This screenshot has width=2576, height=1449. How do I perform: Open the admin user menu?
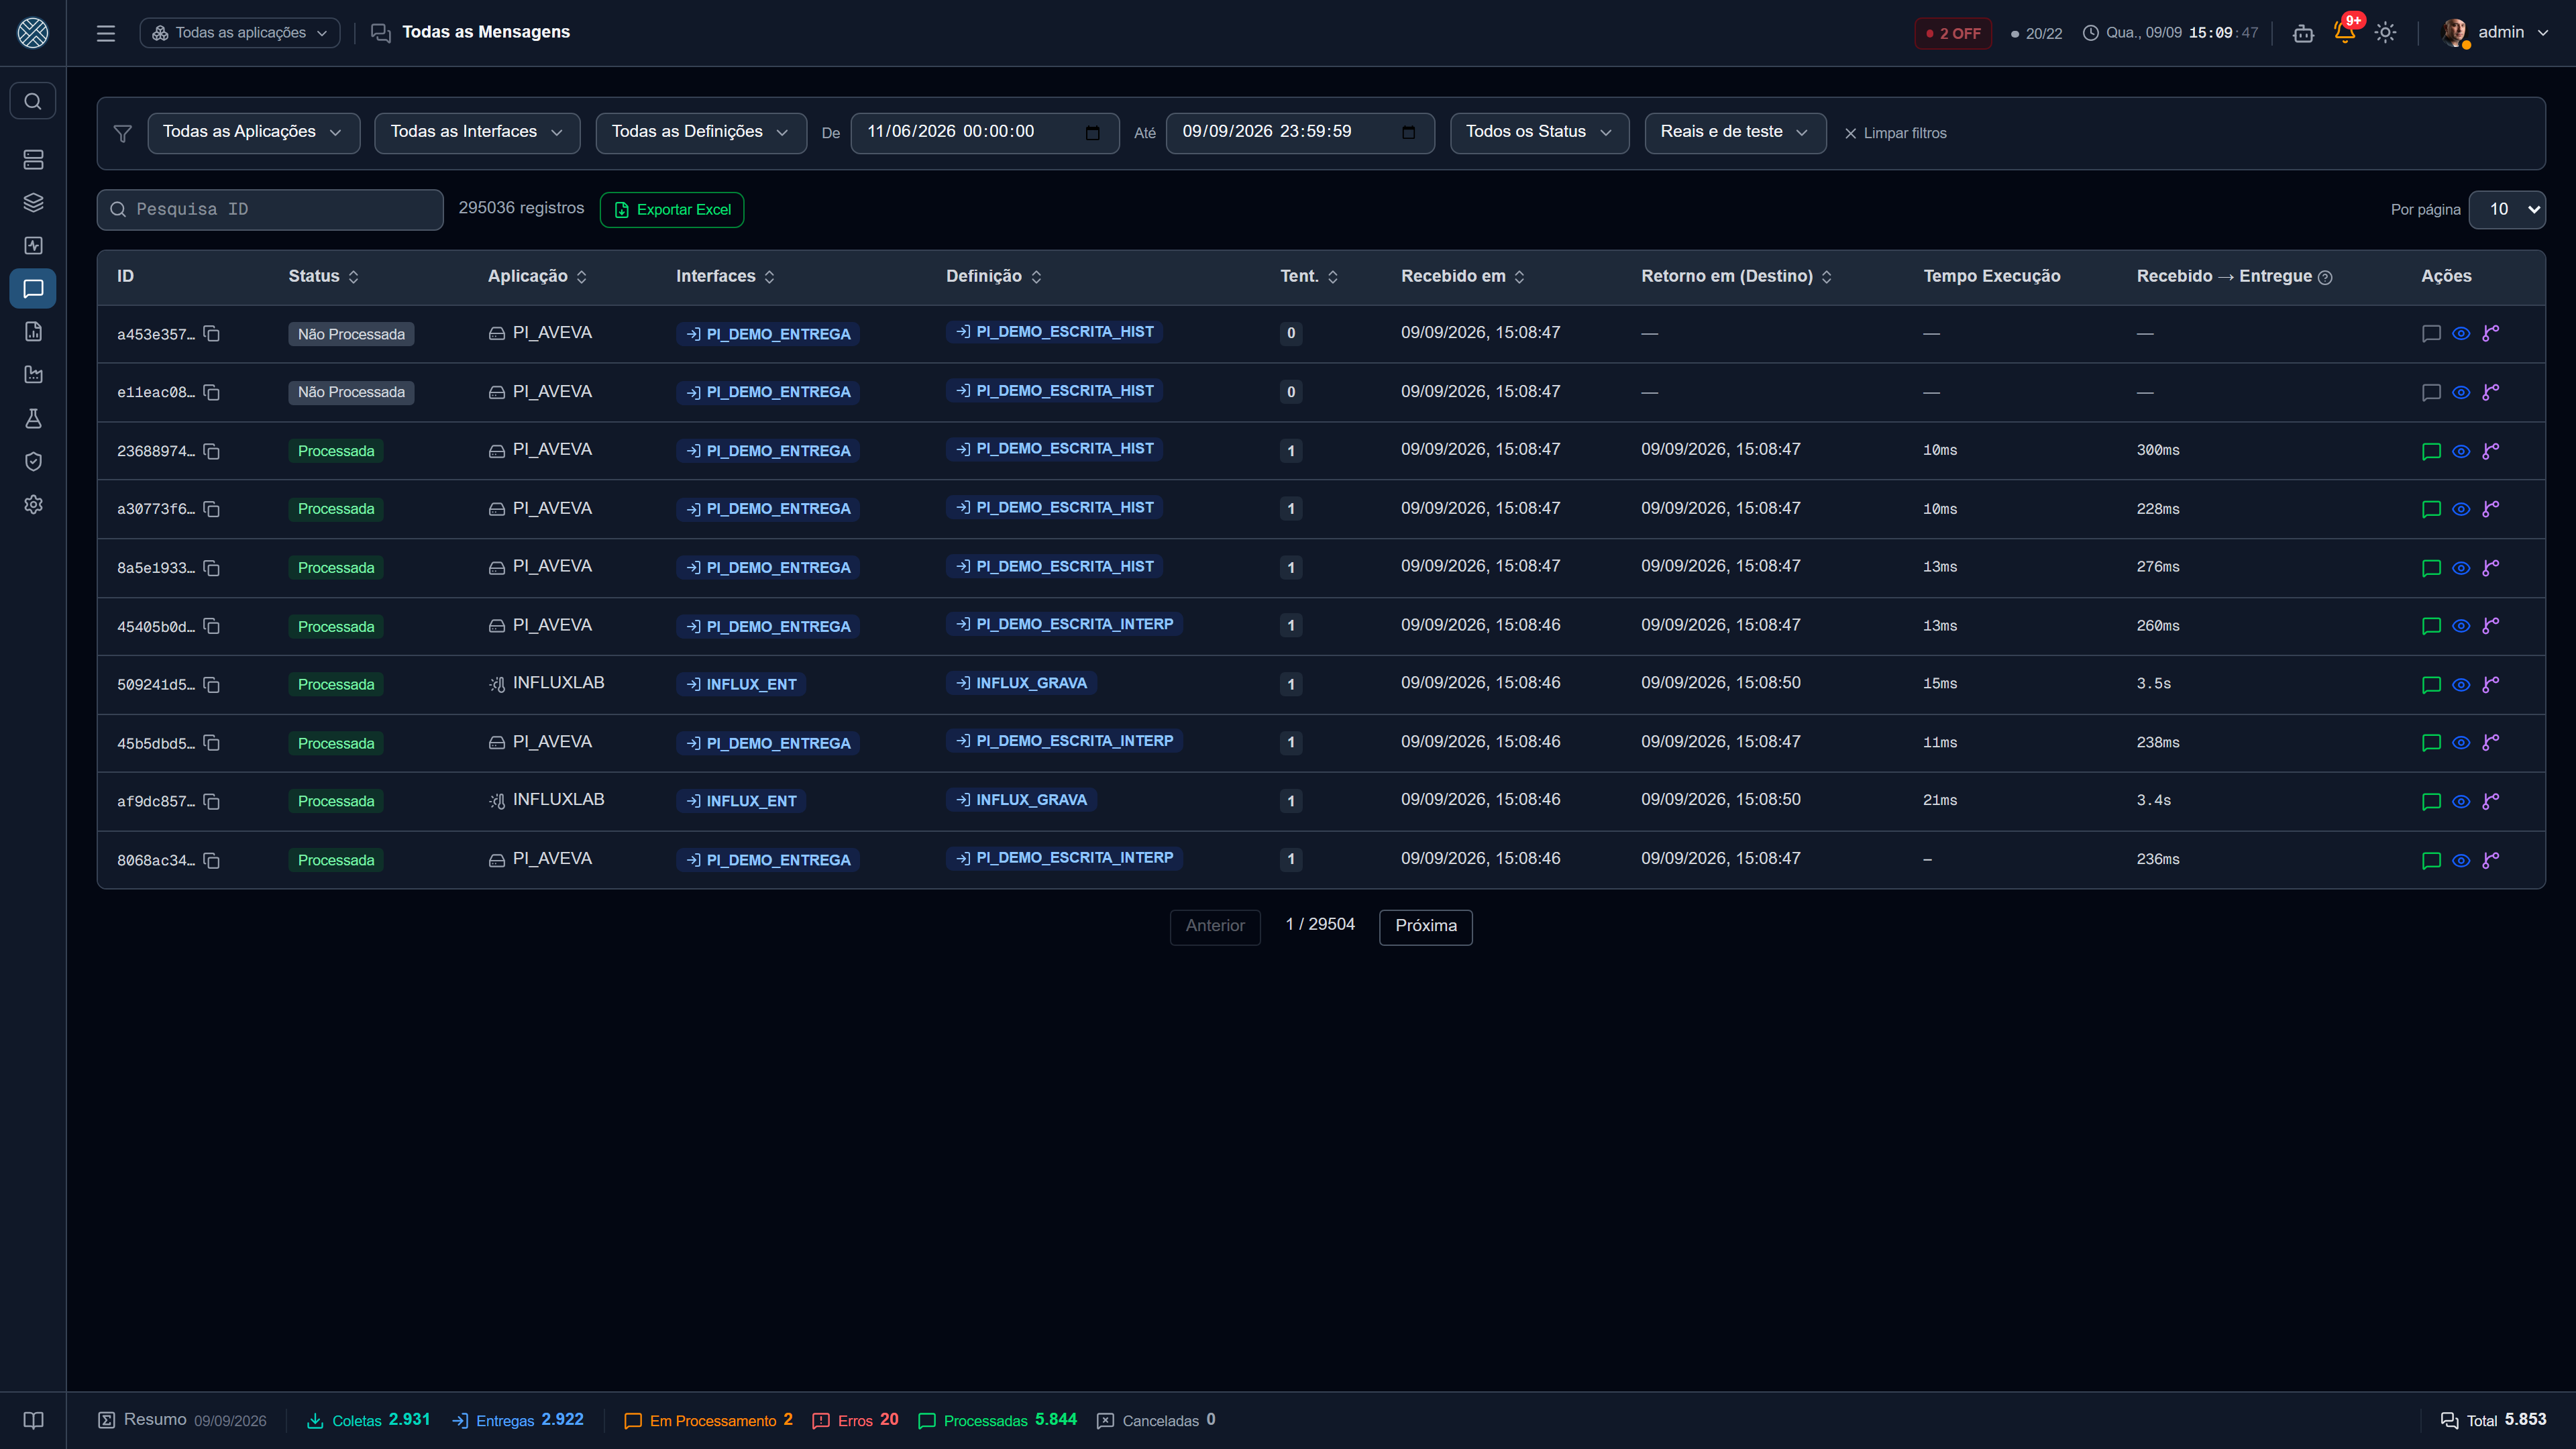click(2496, 33)
